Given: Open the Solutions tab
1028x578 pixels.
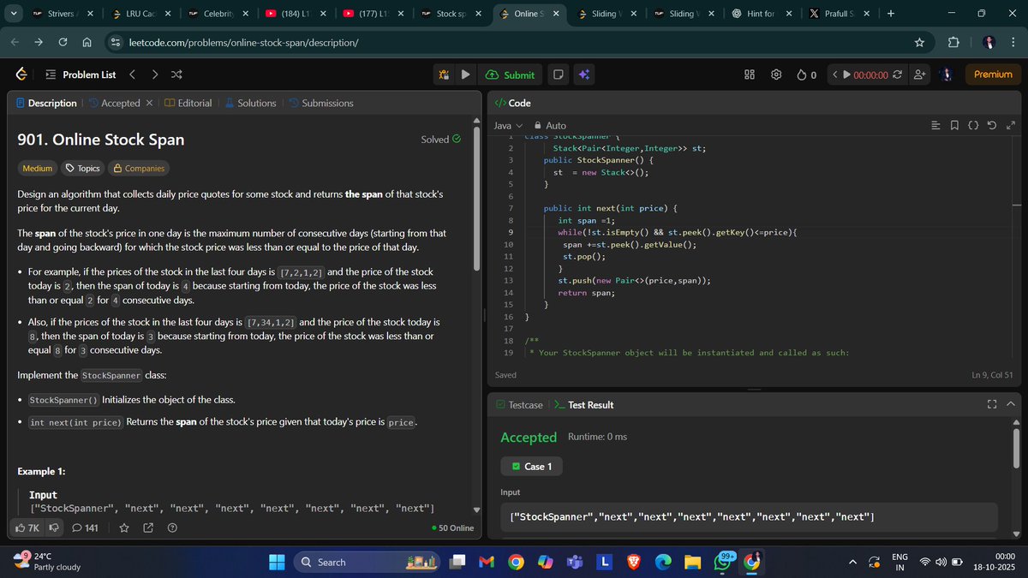Looking at the screenshot, I should click(x=250, y=103).
